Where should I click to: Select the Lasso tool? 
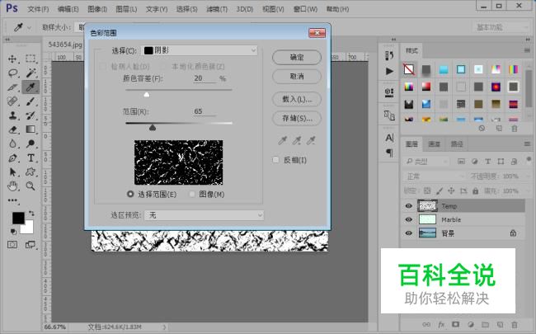12,73
